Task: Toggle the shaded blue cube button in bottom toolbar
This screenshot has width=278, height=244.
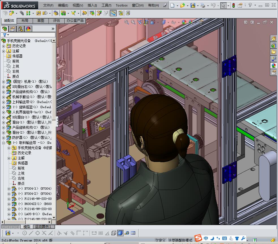Action: point(120,233)
